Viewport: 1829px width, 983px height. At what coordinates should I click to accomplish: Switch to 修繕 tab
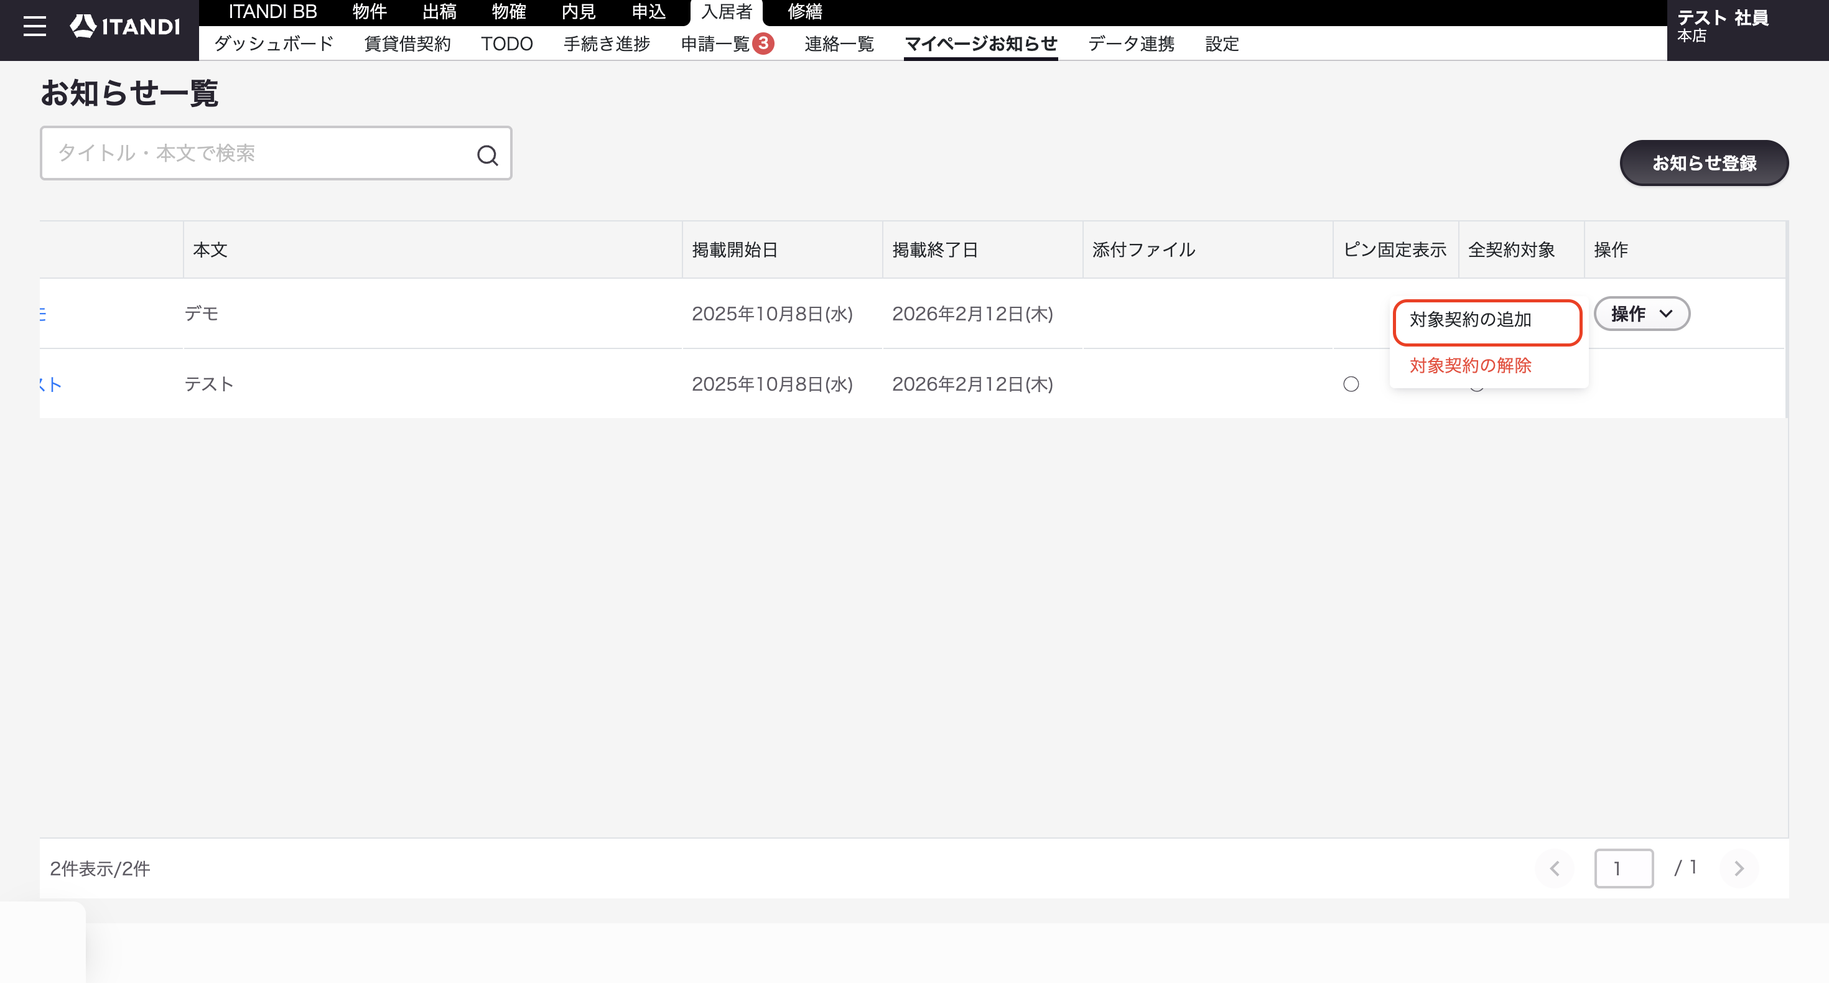coord(805,12)
